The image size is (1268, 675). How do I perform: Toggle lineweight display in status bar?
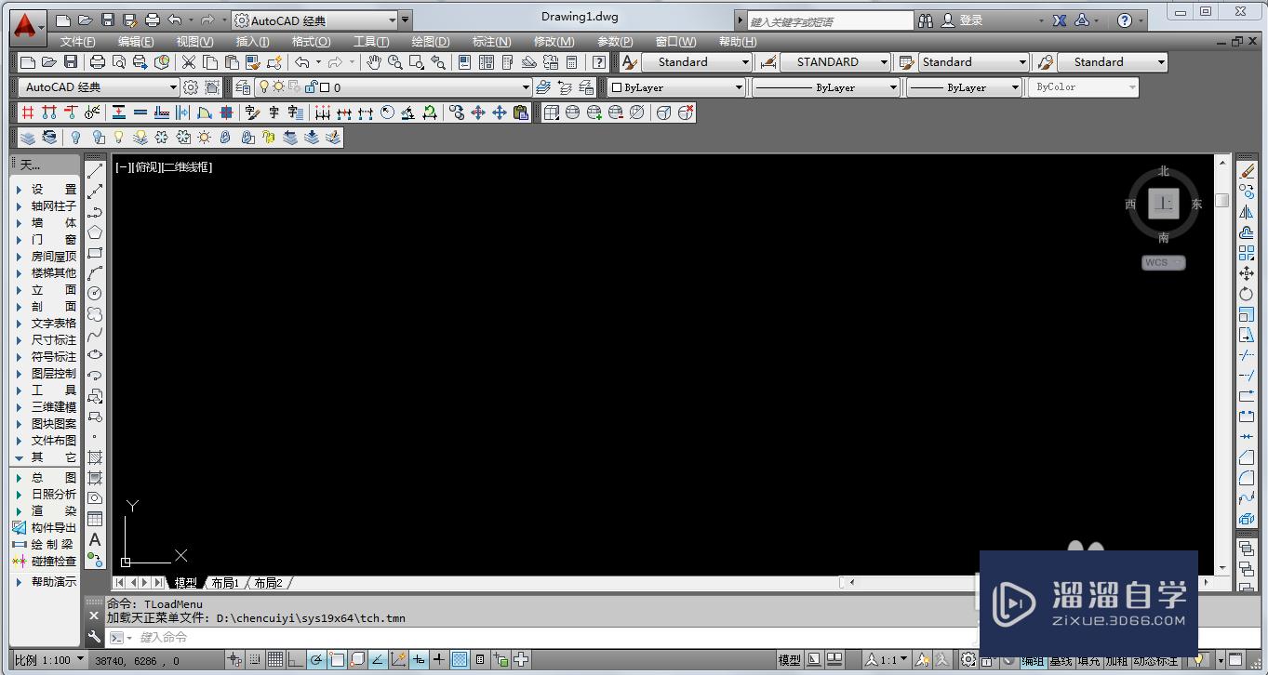coord(439,660)
